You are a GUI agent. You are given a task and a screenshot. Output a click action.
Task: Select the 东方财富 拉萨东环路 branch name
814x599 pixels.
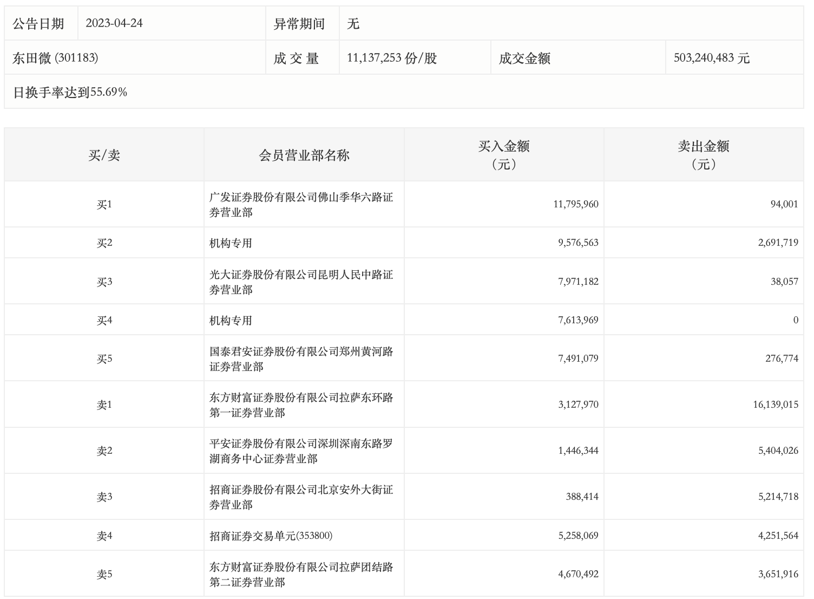tap(301, 405)
